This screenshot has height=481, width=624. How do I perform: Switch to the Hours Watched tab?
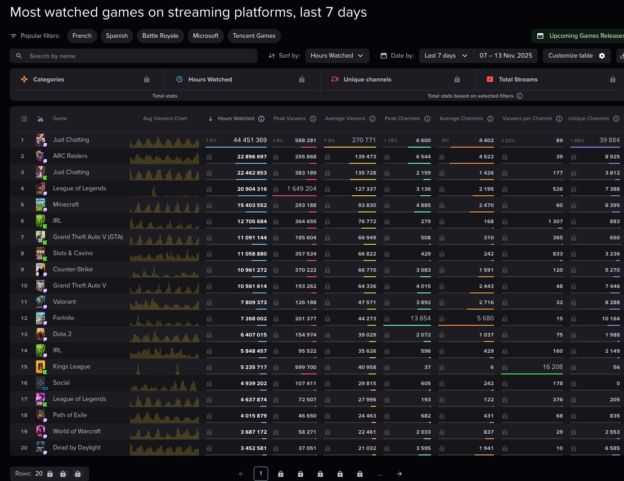coord(242,79)
